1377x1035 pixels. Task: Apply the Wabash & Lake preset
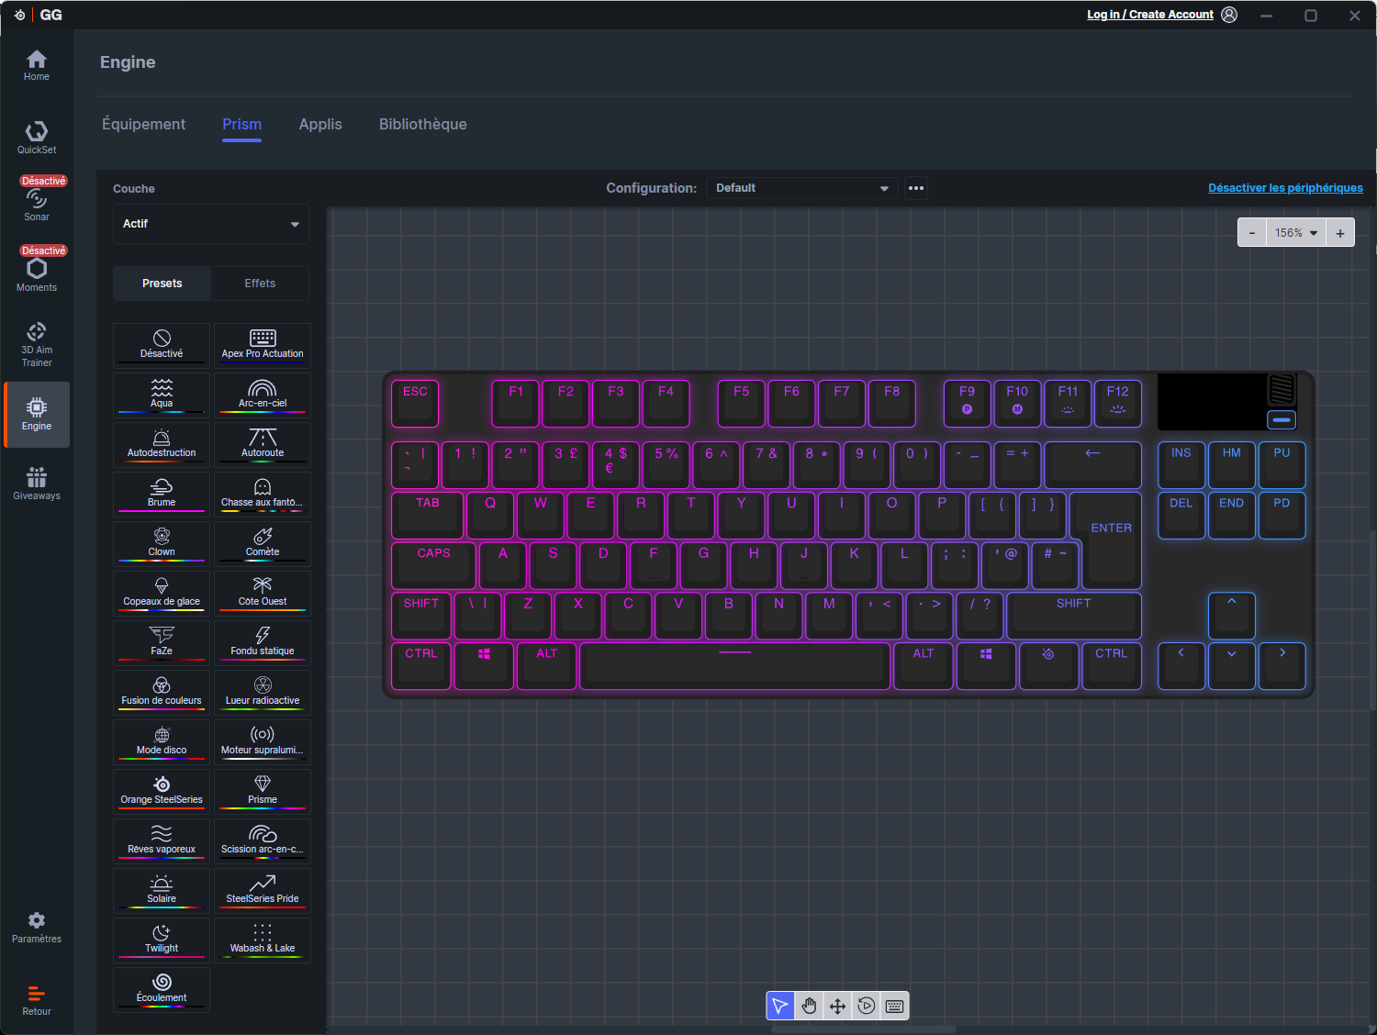click(x=263, y=940)
